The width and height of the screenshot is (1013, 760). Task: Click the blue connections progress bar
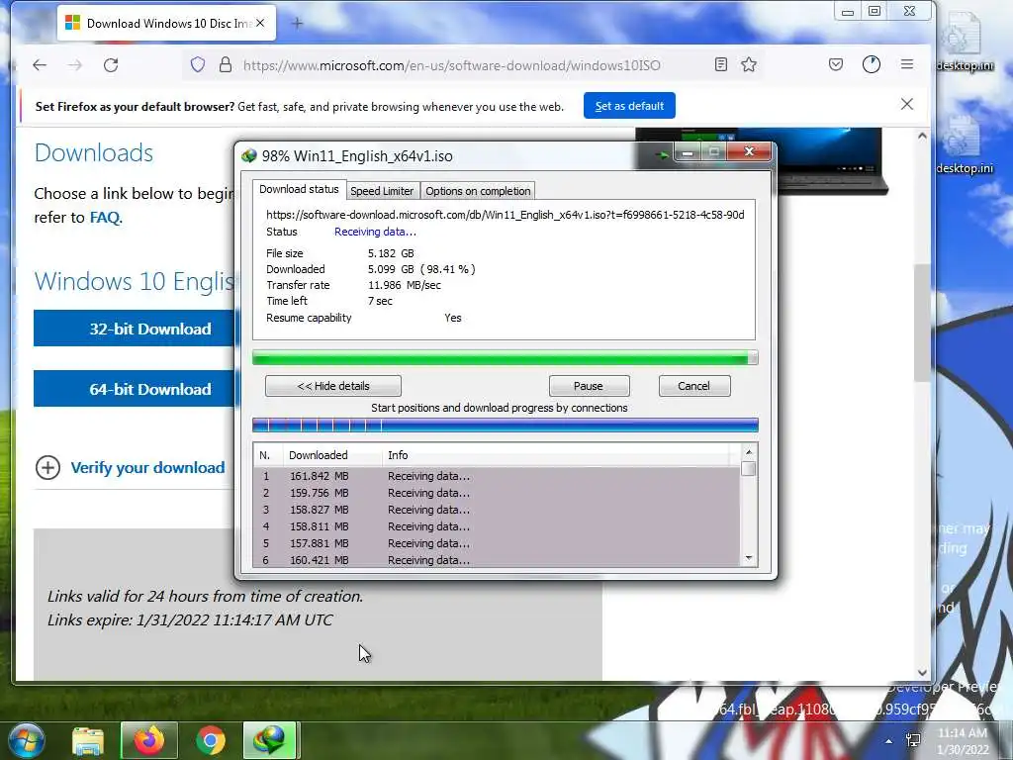click(x=505, y=425)
